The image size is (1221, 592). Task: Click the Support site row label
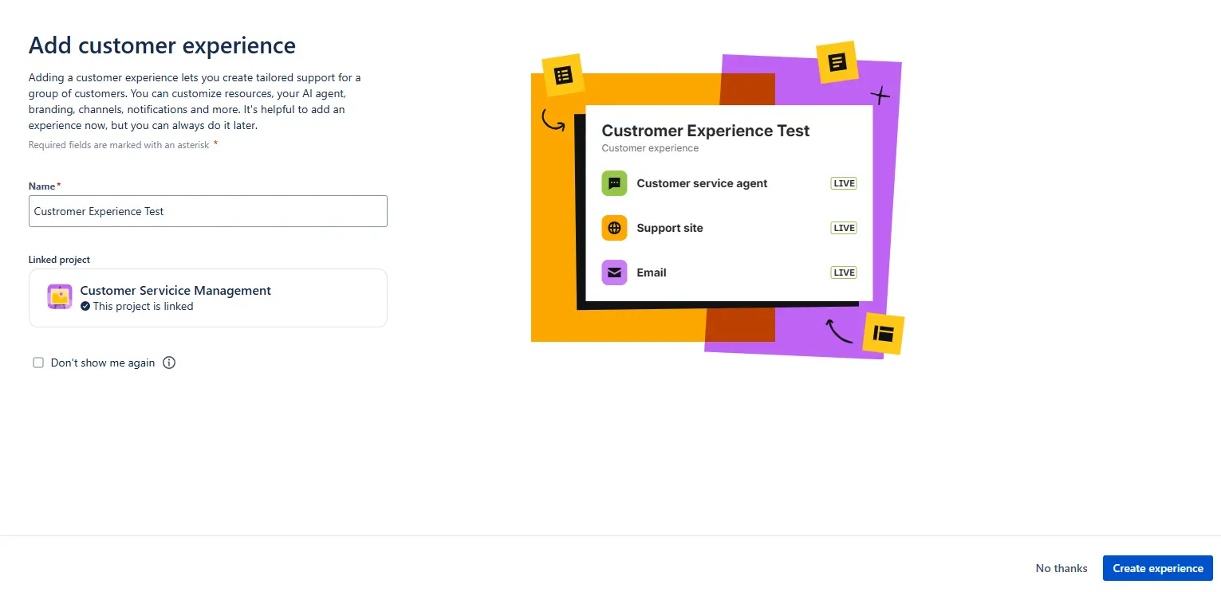pos(669,228)
